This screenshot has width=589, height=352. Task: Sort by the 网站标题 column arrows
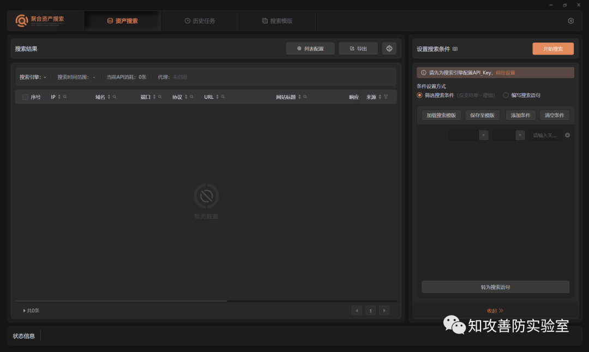[x=299, y=97]
